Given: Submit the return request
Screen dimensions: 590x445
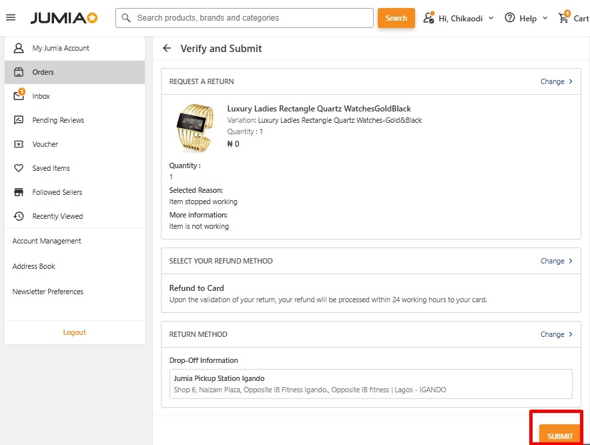Looking at the screenshot, I should (559, 436).
